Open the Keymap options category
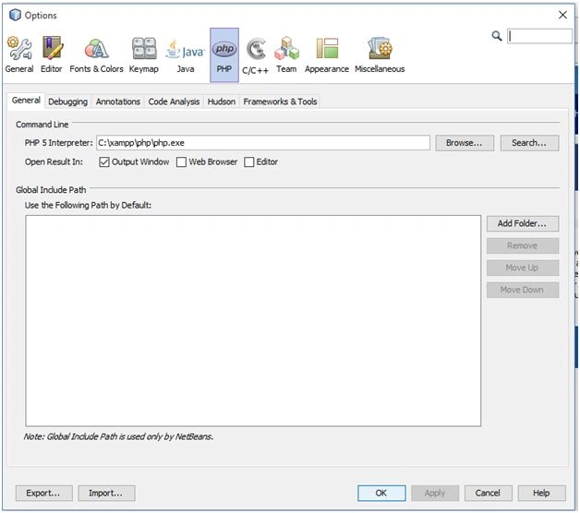 [x=144, y=54]
